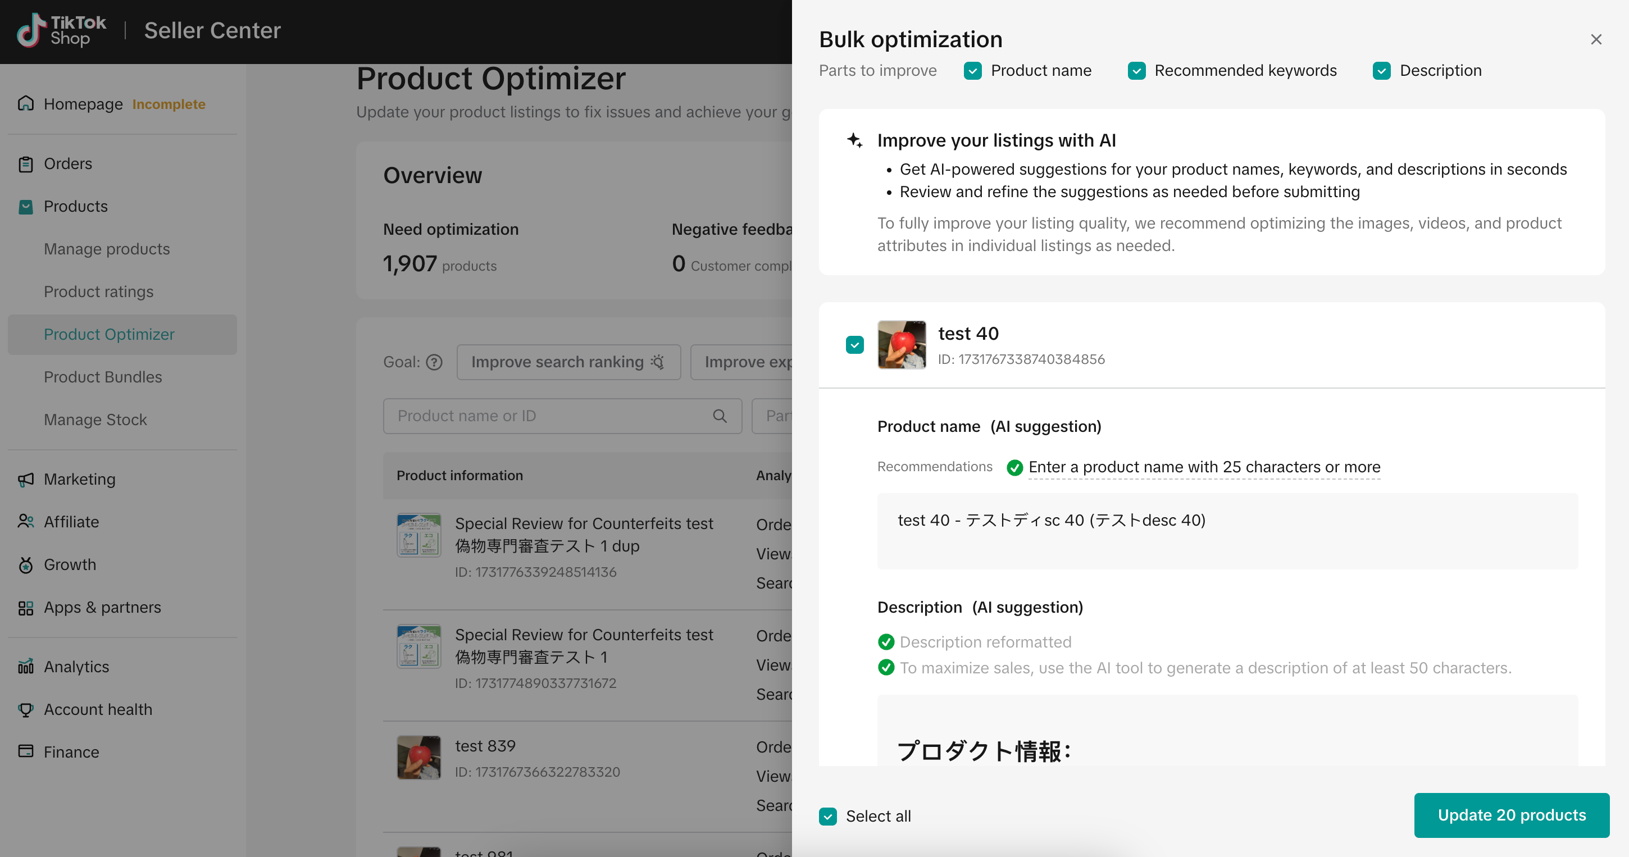Screen dimensions: 1629x857
Task: Toggle the Select all checkbox
Action: [828, 817]
